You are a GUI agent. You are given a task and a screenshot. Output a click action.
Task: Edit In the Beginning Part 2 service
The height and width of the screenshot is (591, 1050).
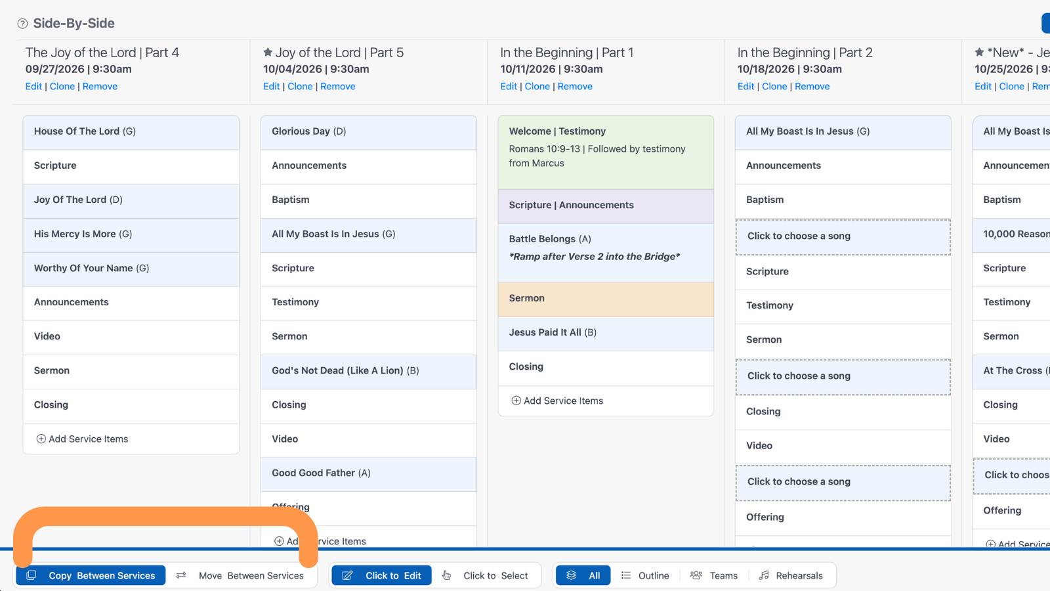[x=745, y=86]
